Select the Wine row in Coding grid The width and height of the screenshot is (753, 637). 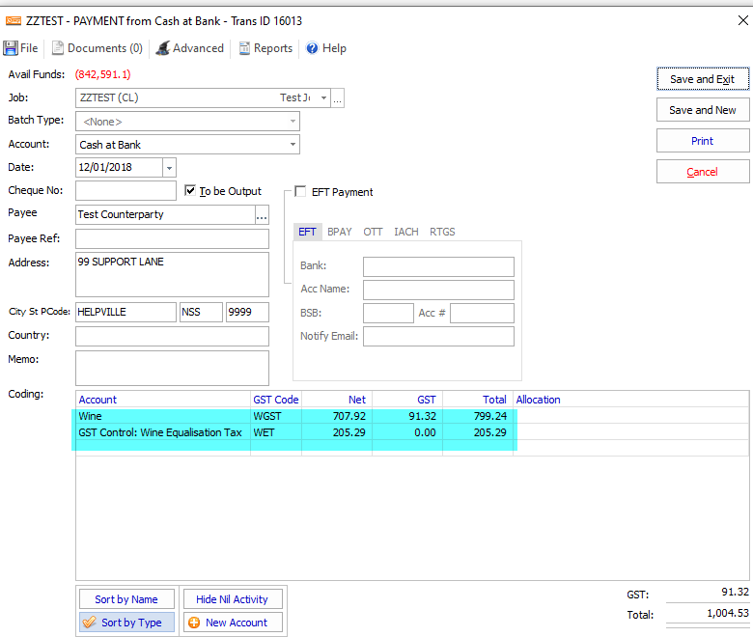pos(162,416)
